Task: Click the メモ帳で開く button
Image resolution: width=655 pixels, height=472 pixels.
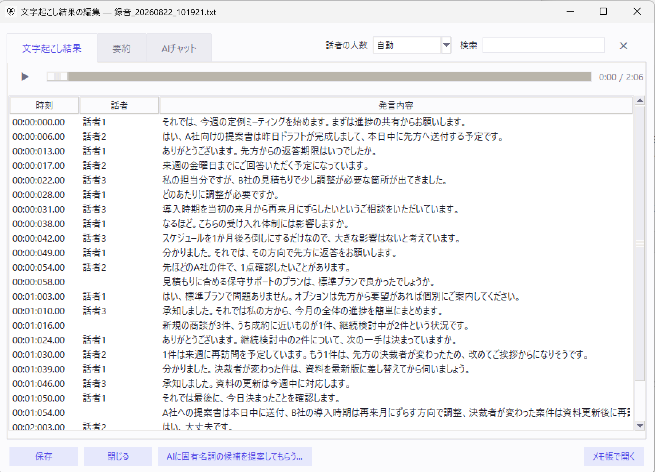Action: (614, 456)
